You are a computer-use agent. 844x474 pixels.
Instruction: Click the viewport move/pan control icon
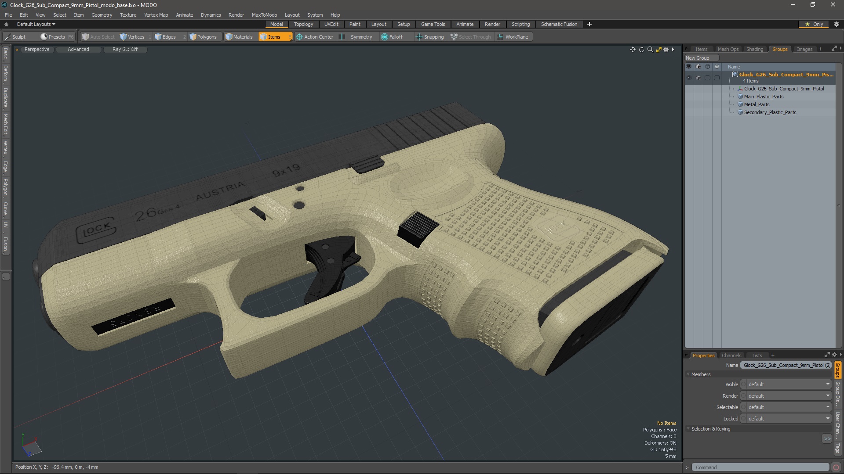633,50
